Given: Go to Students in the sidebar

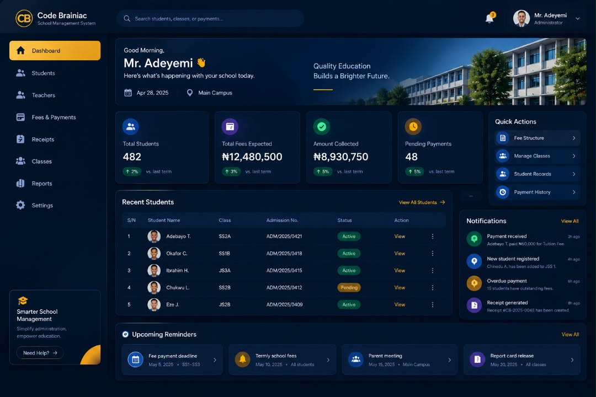Looking at the screenshot, I should pos(55,73).
